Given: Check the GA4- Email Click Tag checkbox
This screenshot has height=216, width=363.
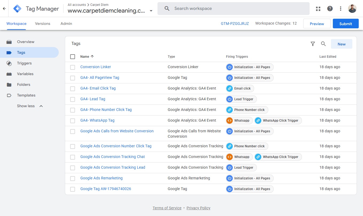Looking at the screenshot, I should click(73, 89).
